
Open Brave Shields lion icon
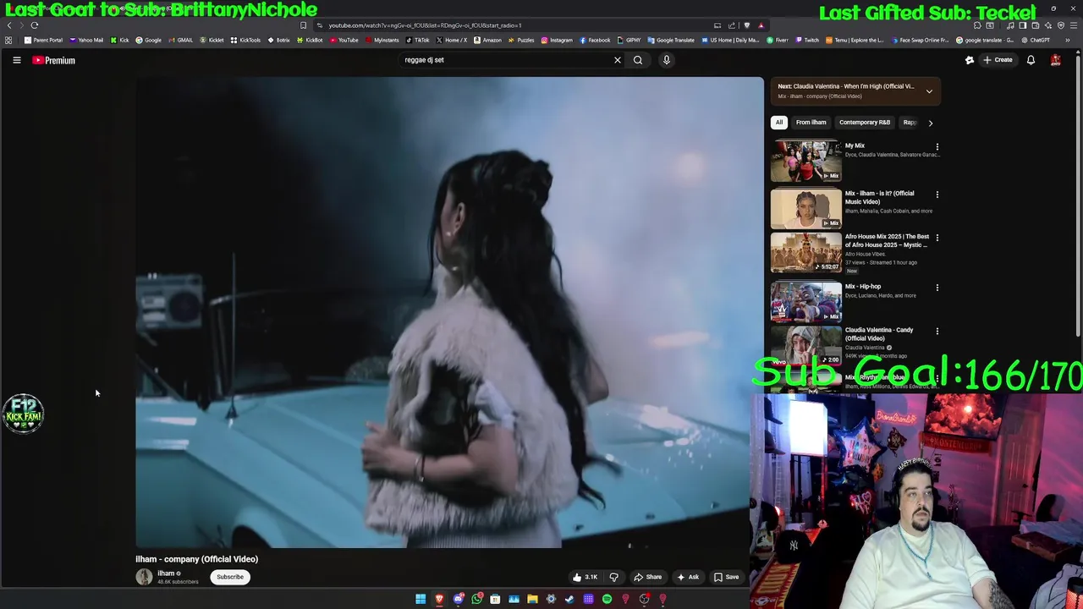[x=746, y=25]
